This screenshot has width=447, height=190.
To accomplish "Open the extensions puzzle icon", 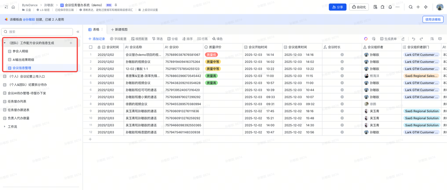I will tap(383, 7).
